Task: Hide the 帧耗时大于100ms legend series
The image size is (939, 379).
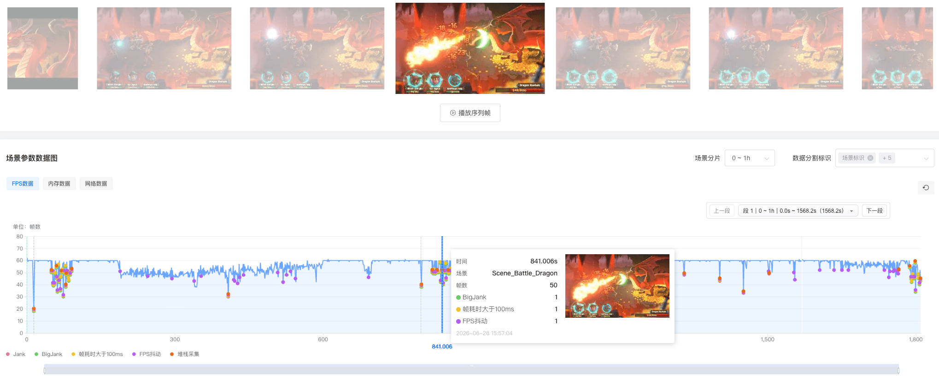Action: point(97,354)
